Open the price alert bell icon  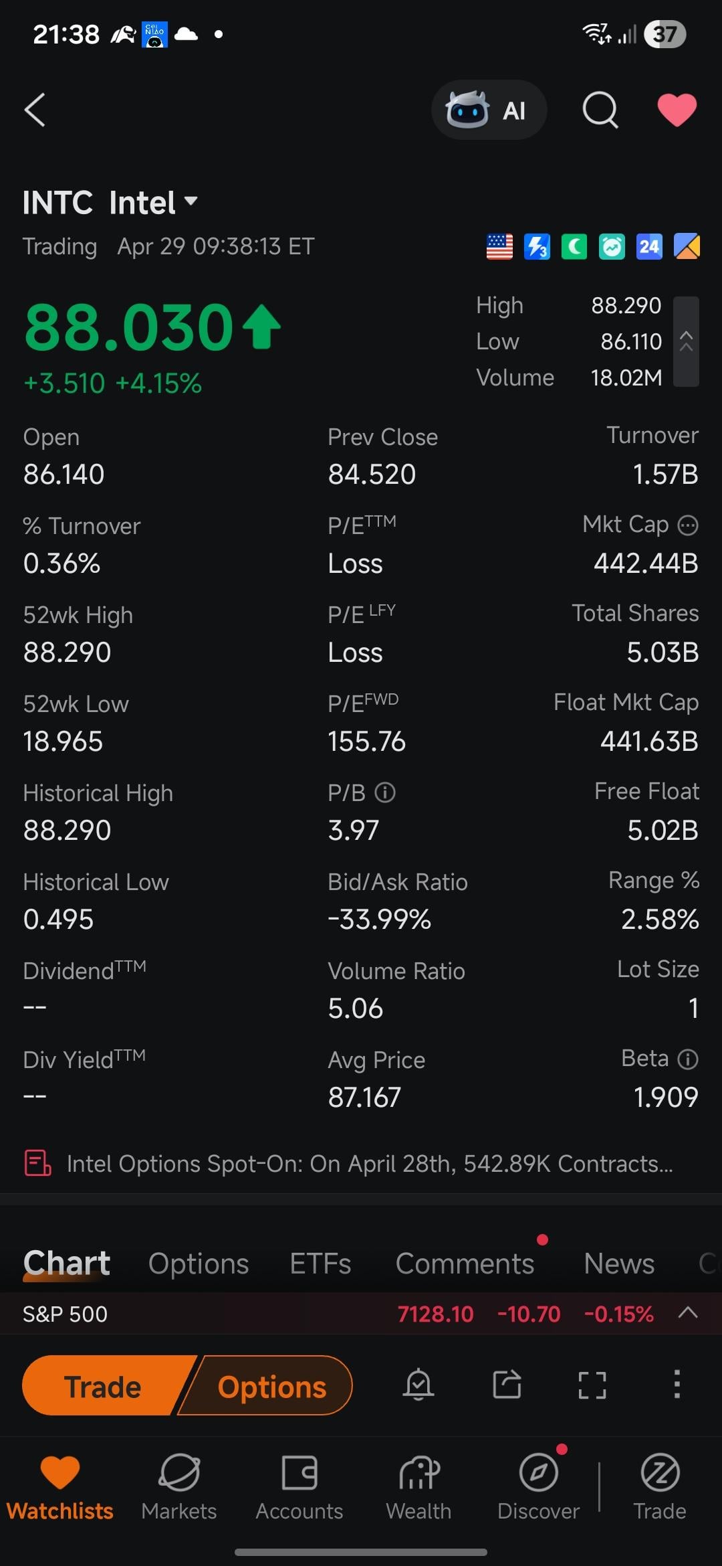click(418, 1384)
